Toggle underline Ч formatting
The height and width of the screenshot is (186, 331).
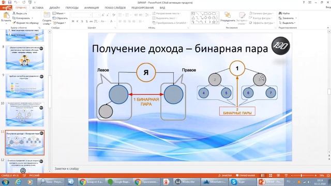82,21
